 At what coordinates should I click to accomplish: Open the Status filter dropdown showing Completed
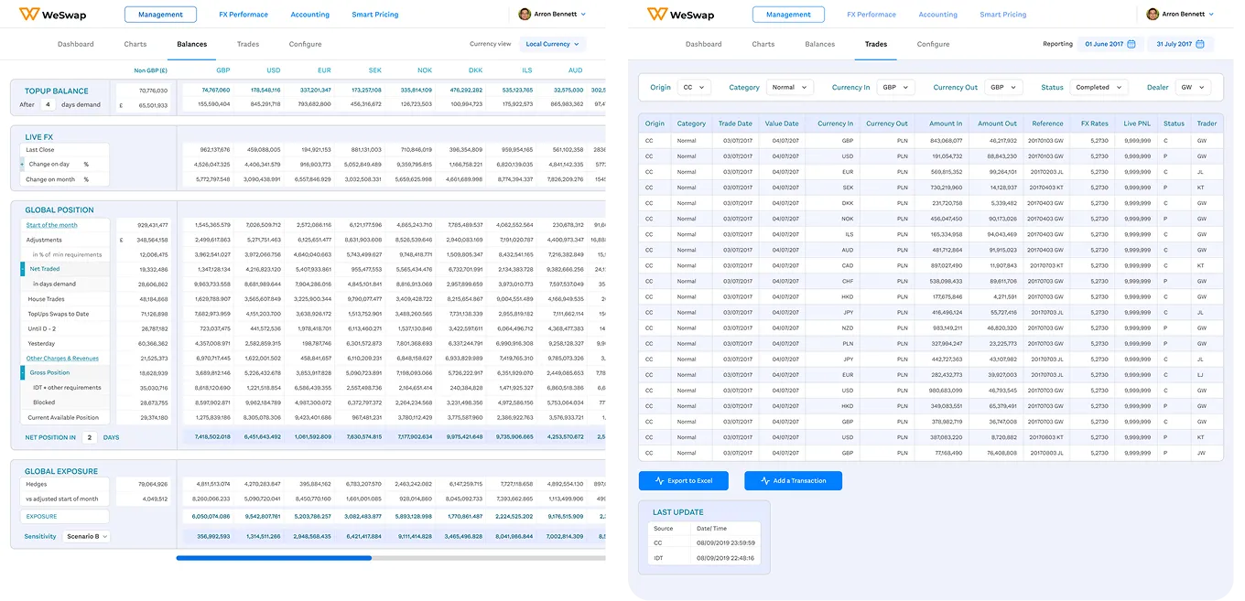[x=1100, y=88]
